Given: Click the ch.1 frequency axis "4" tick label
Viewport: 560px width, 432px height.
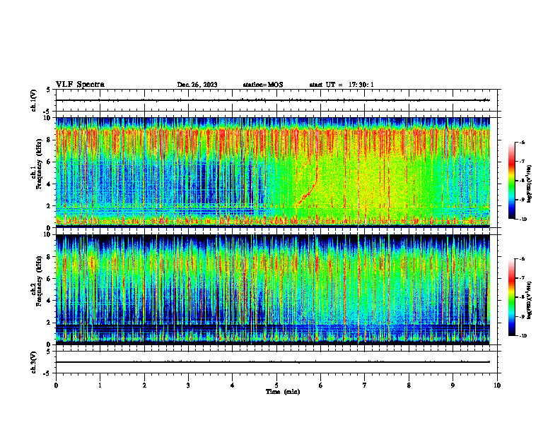Looking at the screenshot, I should [x=49, y=184].
